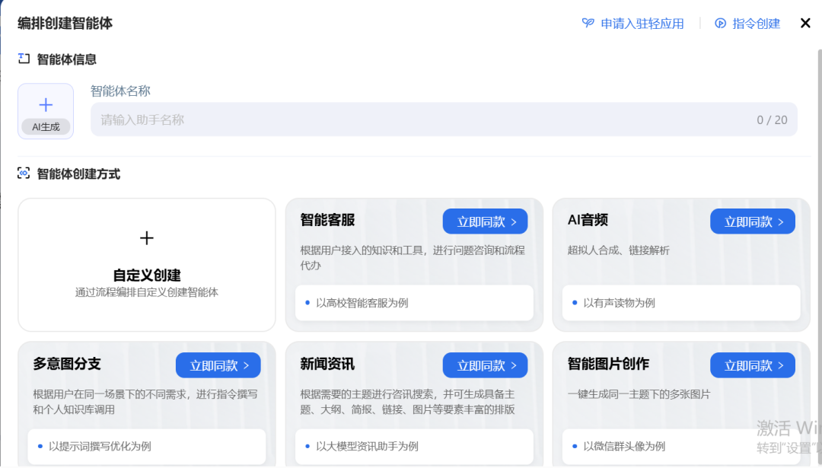The height and width of the screenshot is (468, 822).
Task: Click the 多意图分支 card title
Action: [x=66, y=364]
